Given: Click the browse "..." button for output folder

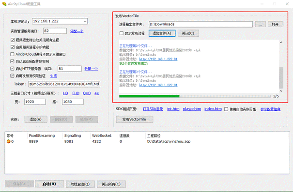Looking at the screenshot, I should tap(260, 24).
